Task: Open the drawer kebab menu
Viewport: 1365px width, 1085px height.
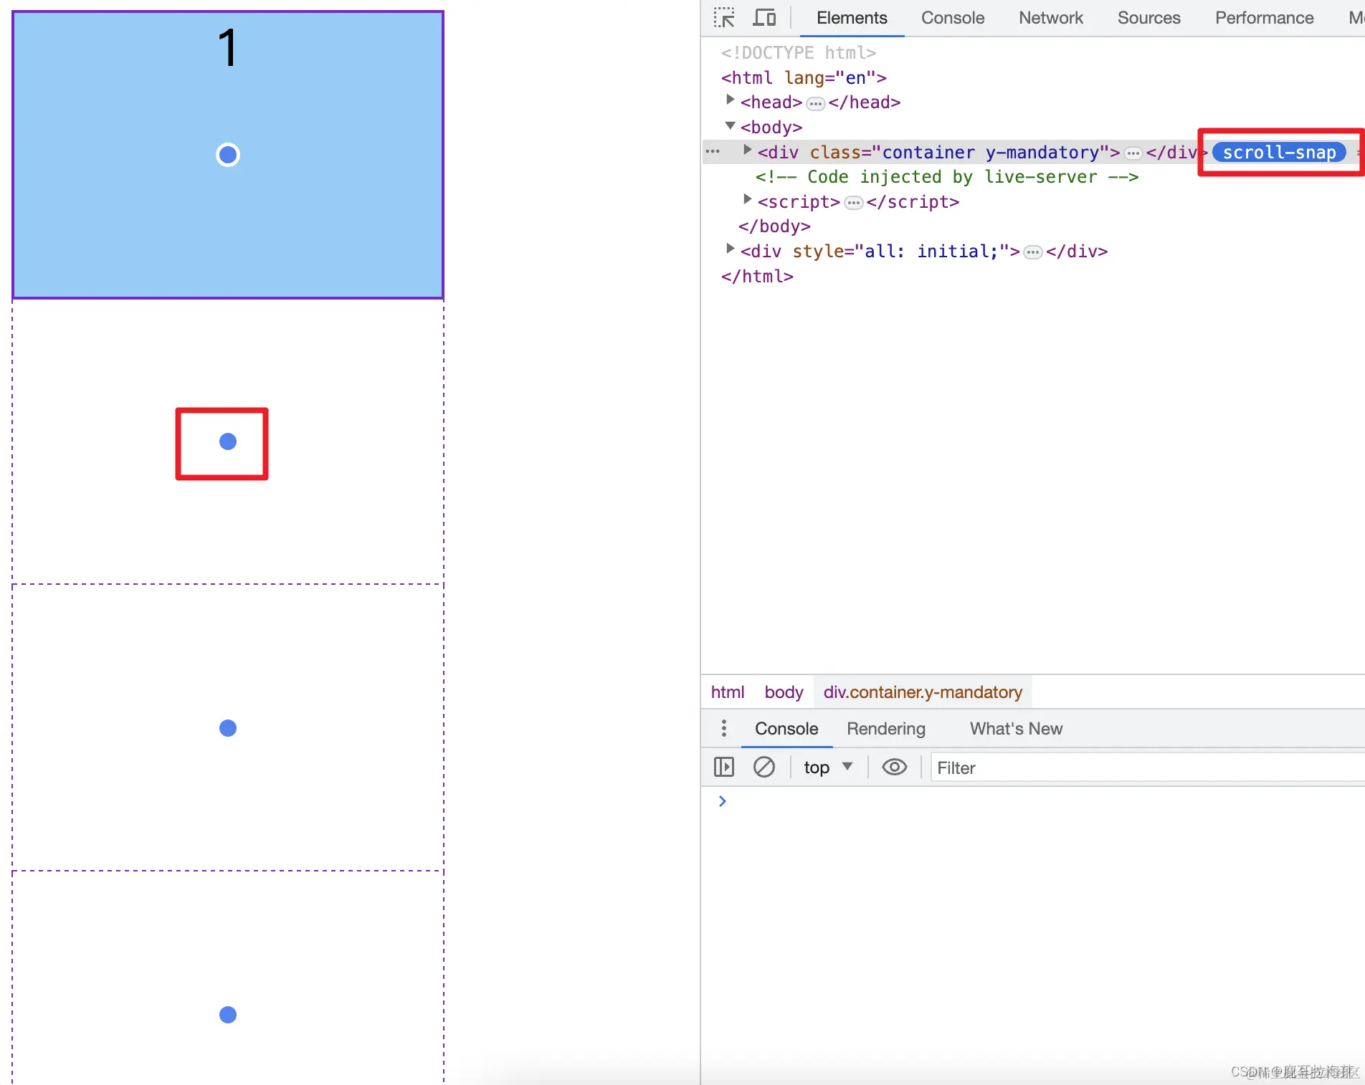Action: click(x=724, y=728)
